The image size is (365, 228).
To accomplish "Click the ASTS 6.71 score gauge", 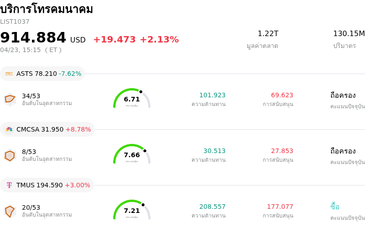I will [132, 99].
